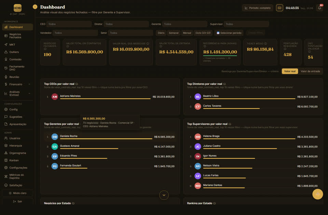The height and width of the screenshot is (215, 328).
Task: Open Outliers via its warning triangle icon
Action: pos(6,52)
